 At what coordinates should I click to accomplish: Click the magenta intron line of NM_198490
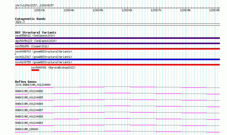point(117,131)
